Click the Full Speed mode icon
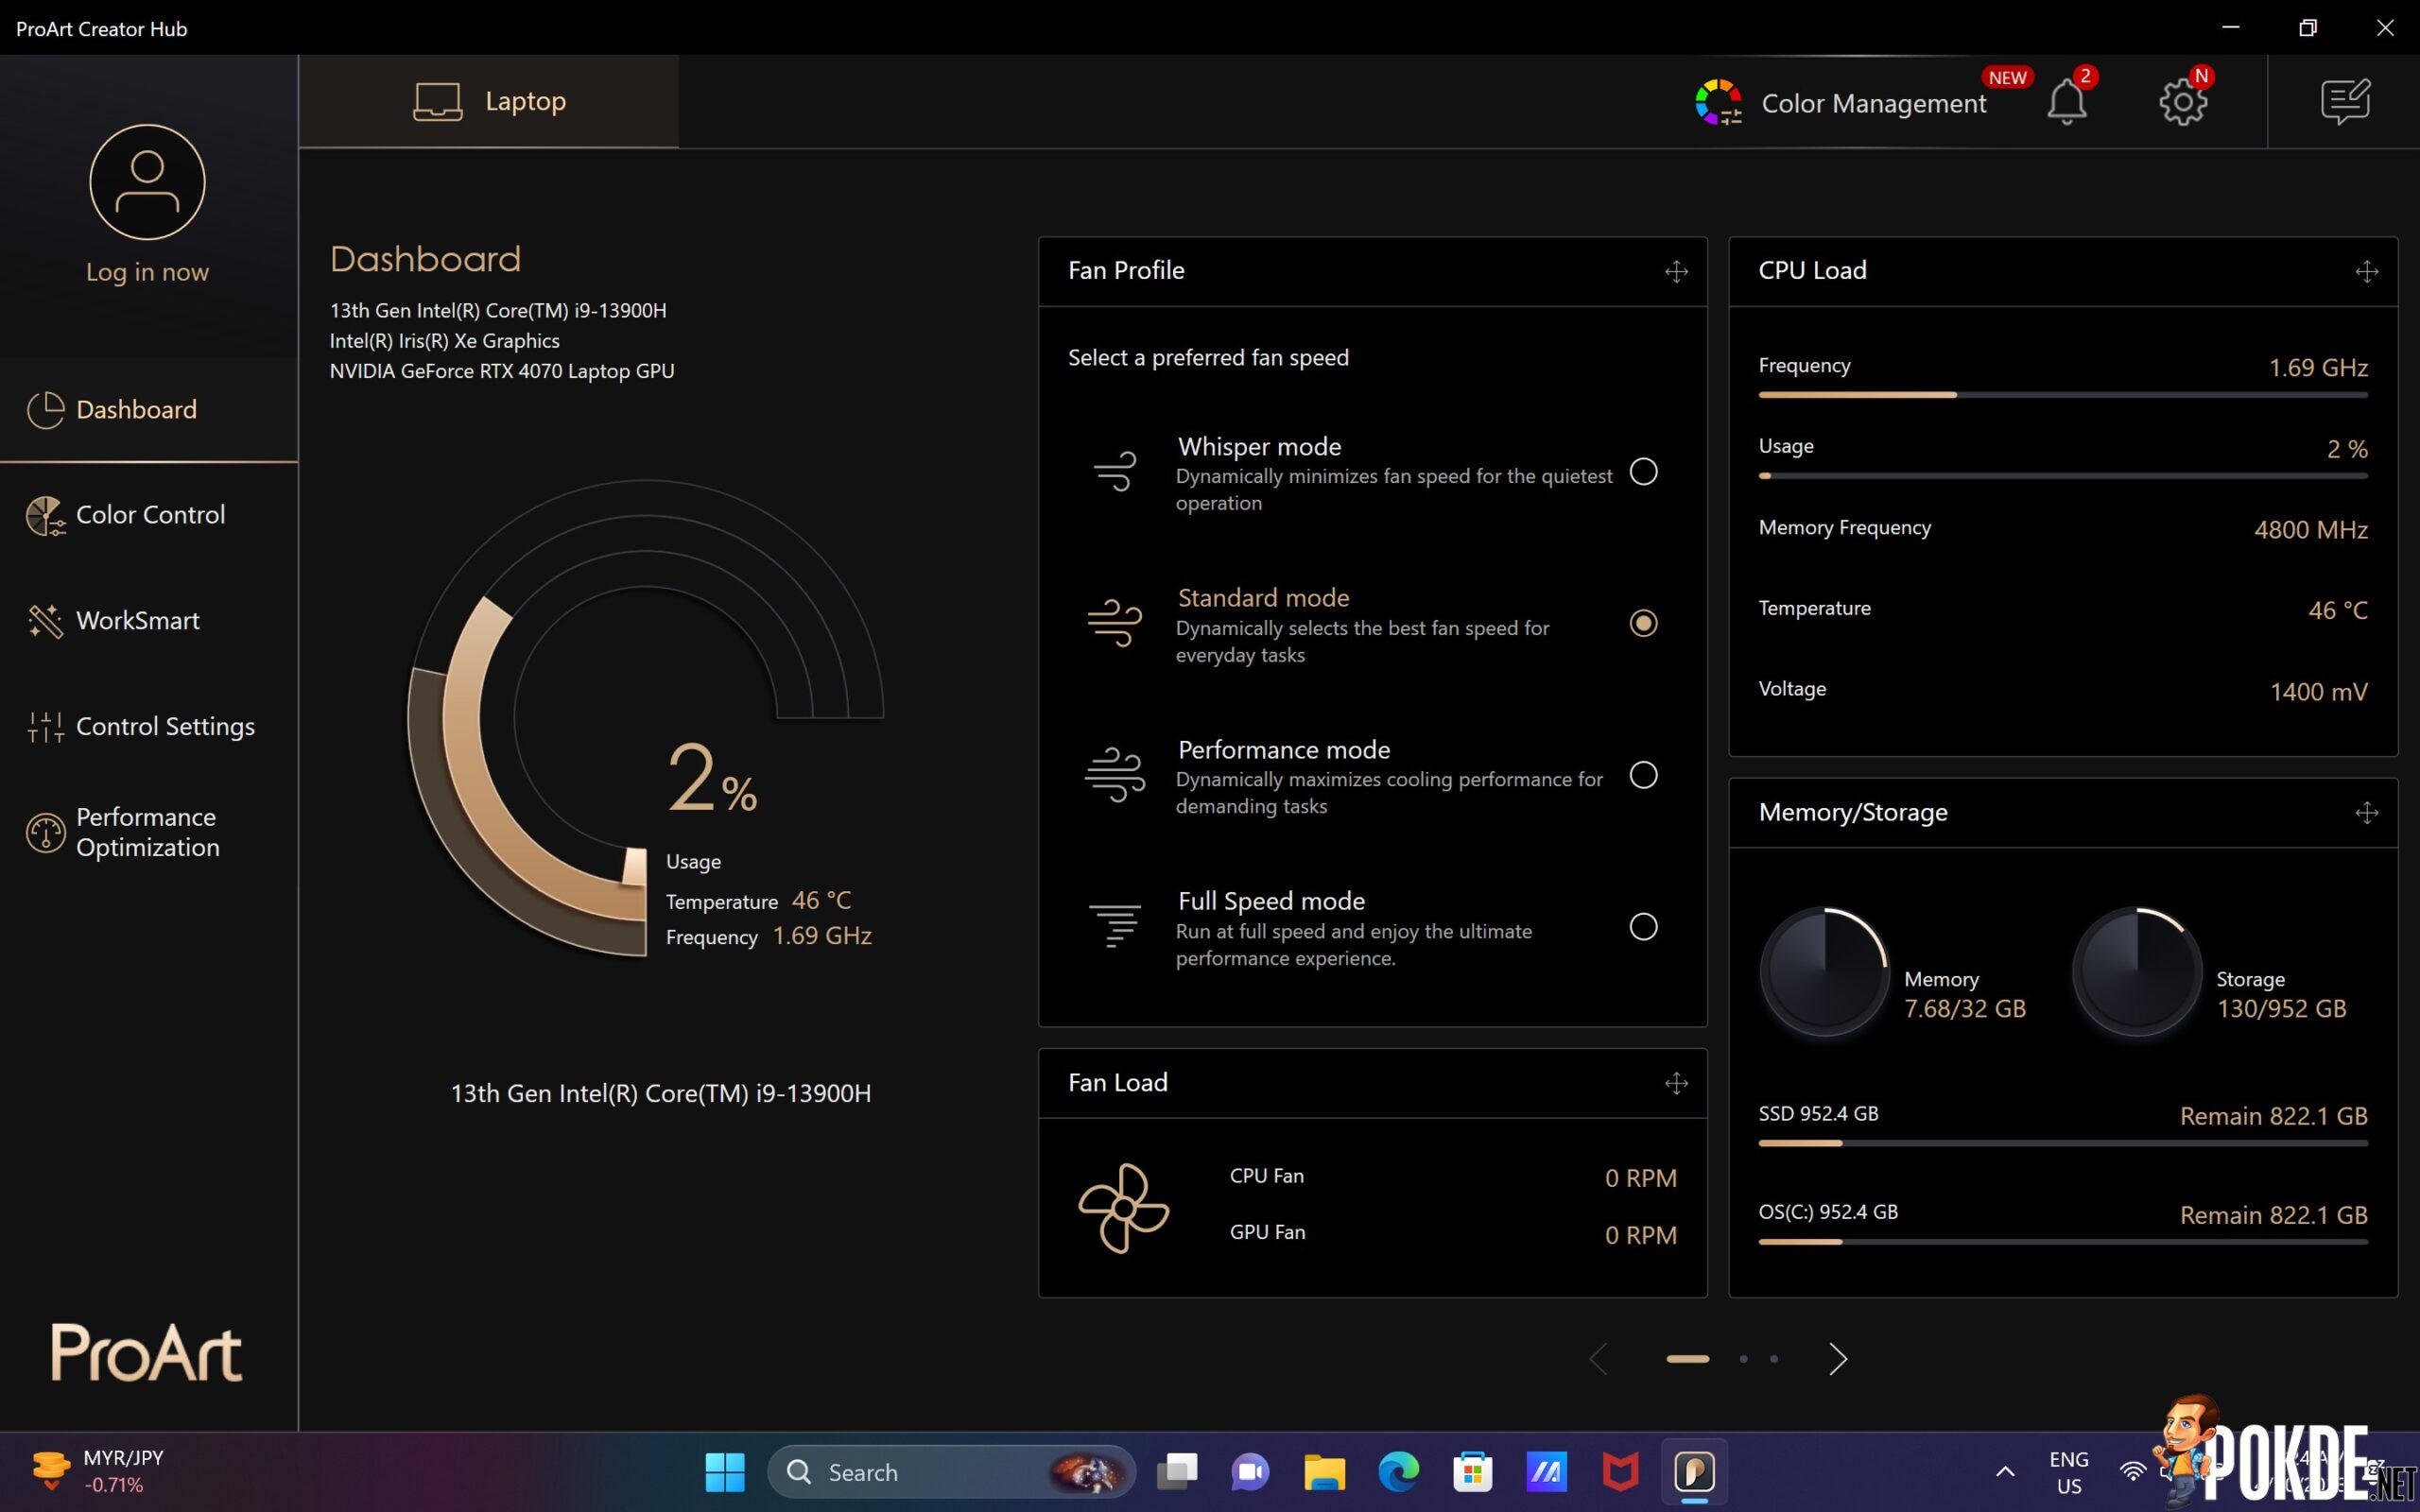The image size is (2420, 1512). (1115, 926)
